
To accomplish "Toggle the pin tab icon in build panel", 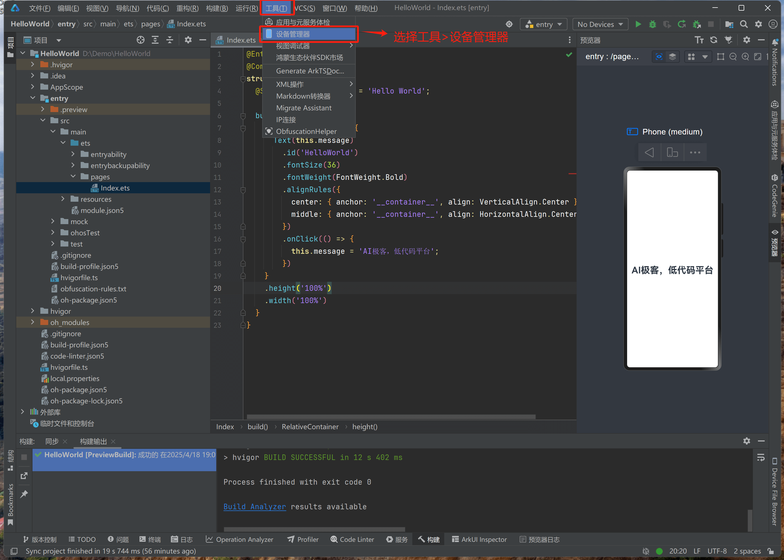I will [24, 494].
